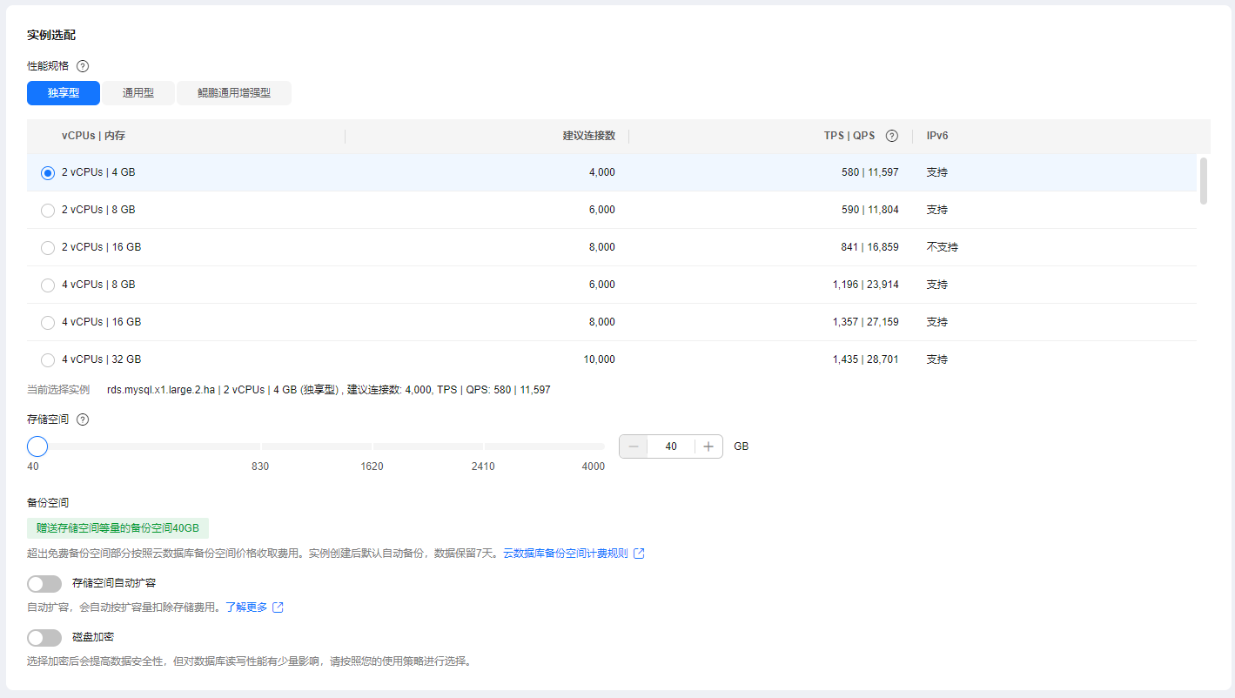Open 云数据库备份空间计费规则 link
The height and width of the screenshot is (698, 1235).
coord(565,554)
